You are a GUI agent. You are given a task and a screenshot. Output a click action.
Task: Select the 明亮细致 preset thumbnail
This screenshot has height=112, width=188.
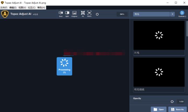coord(159,72)
